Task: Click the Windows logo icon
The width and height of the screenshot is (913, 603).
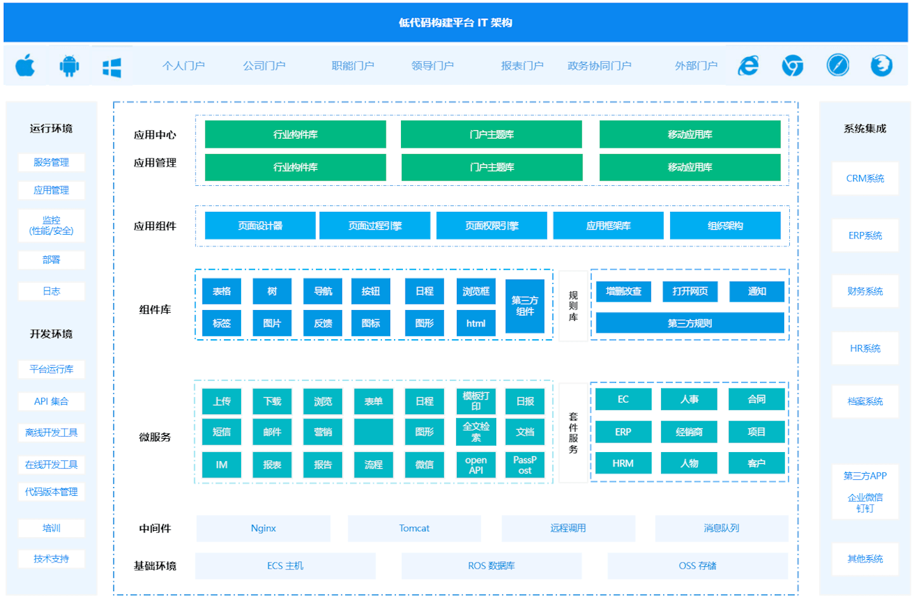Action: [112, 67]
